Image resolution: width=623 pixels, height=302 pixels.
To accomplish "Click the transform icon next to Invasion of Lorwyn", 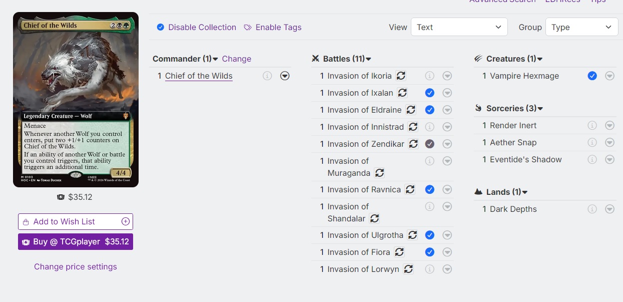I will 408,269.
